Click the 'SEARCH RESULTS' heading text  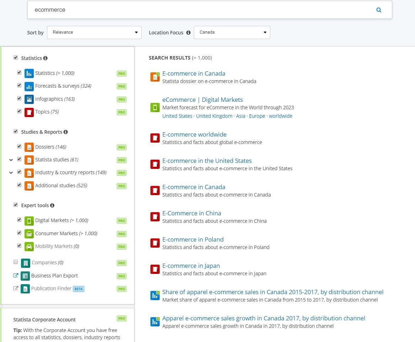[x=170, y=58]
